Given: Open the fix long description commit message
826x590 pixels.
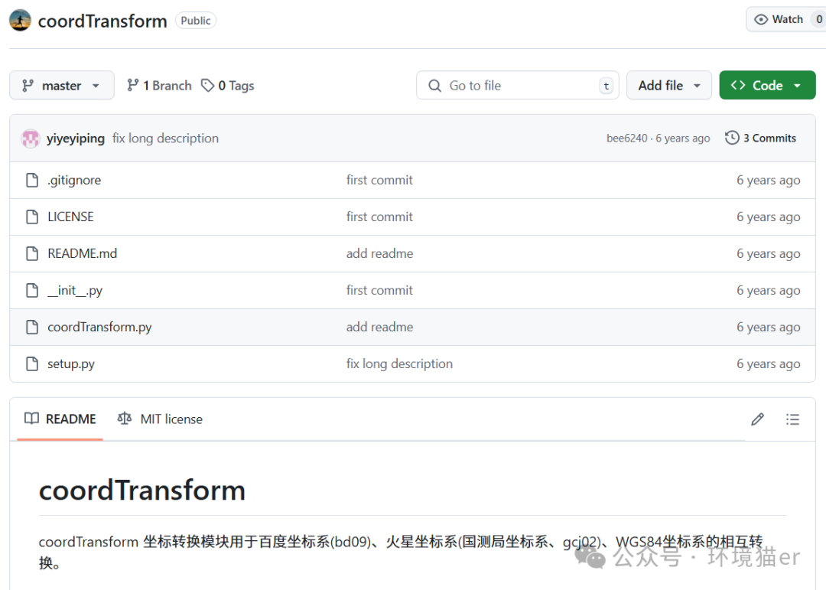Looking at the screenshot, I should coord(165,139).
